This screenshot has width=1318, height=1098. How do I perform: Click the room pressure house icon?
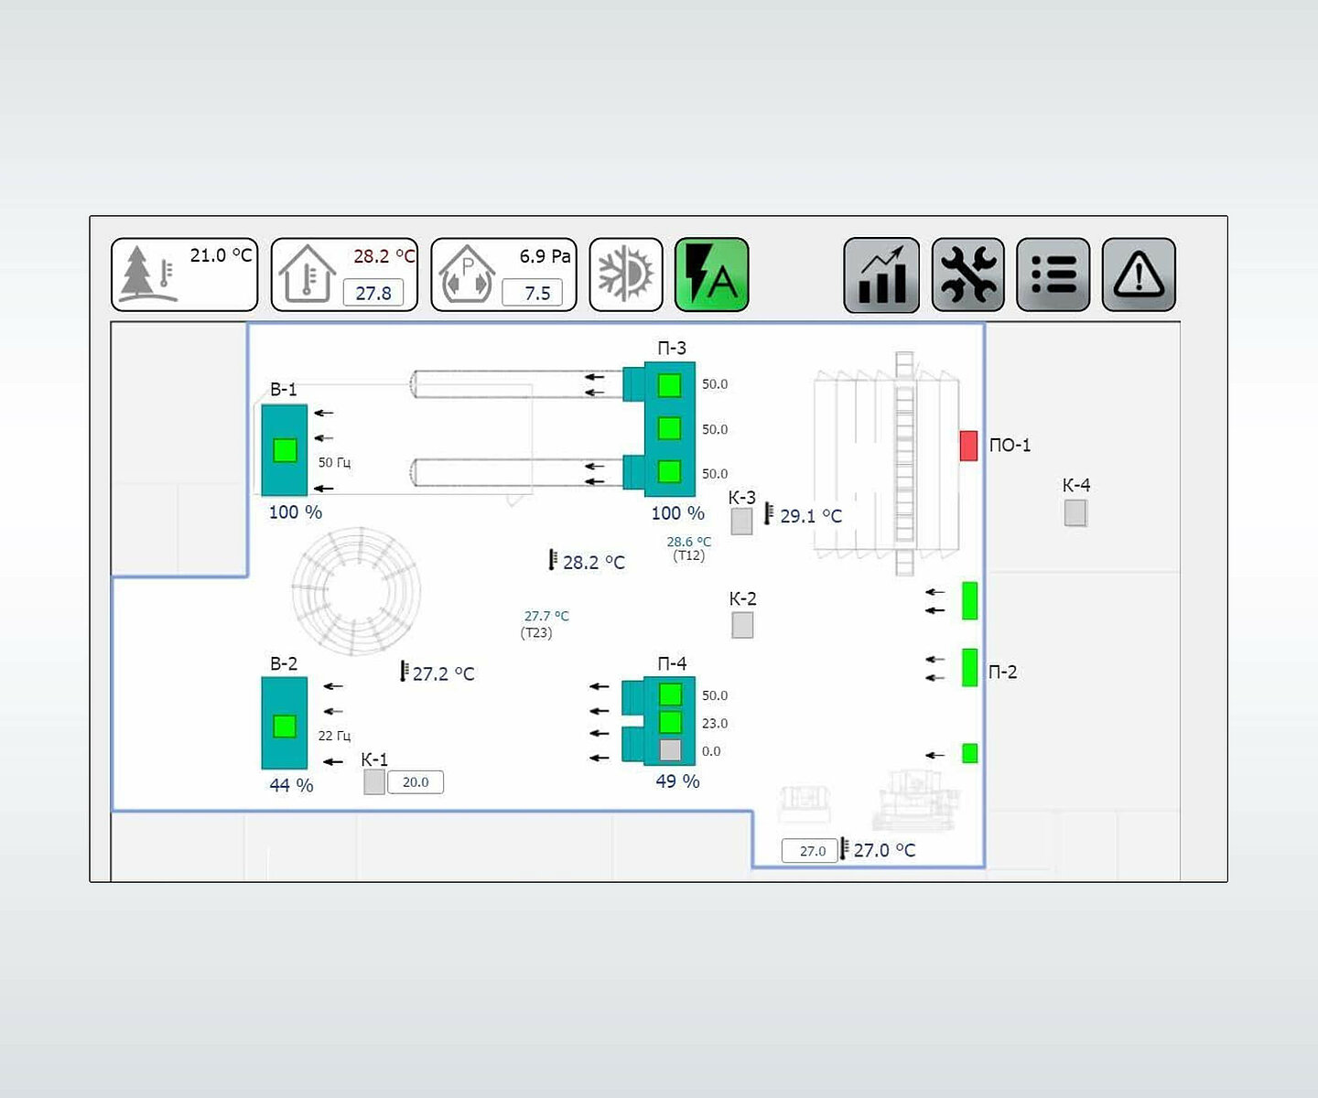coord(467,274)
